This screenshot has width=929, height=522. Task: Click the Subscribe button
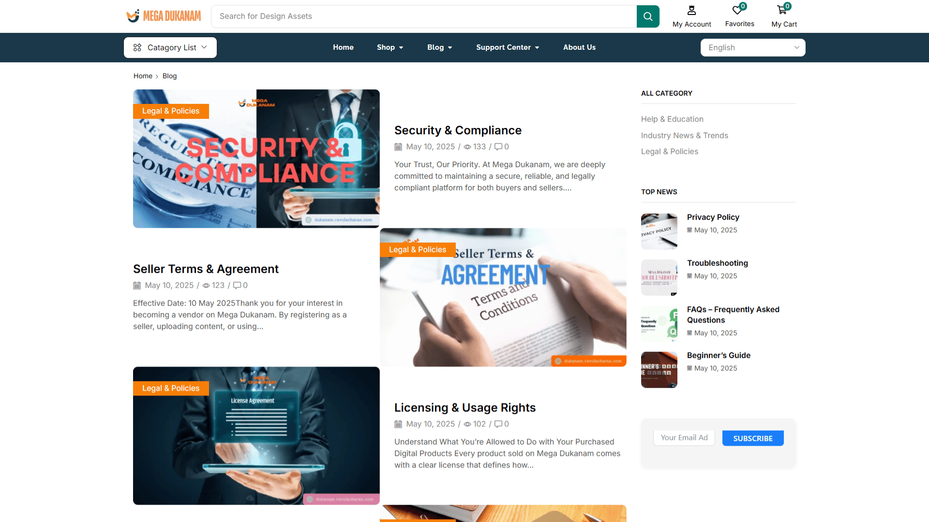coord(753,438)
